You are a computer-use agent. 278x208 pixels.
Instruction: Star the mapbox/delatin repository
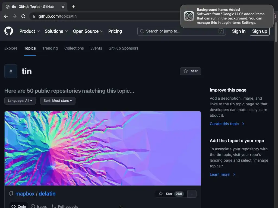[x=171, y=194]
